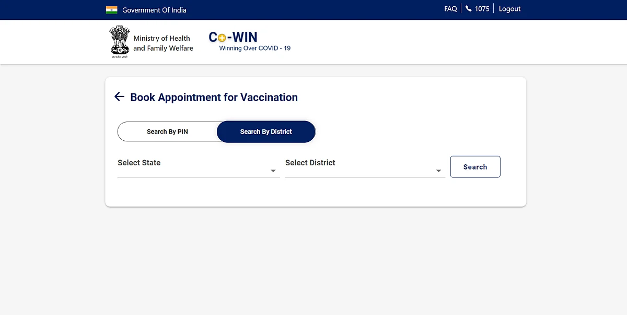The image size is (627, 315).
Task: Click the Search button
Action: 475,167
